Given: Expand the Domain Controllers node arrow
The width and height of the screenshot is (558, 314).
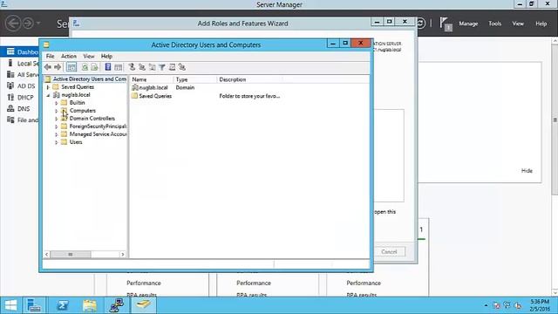Looking at the screenshot, I should coord(56,119).
